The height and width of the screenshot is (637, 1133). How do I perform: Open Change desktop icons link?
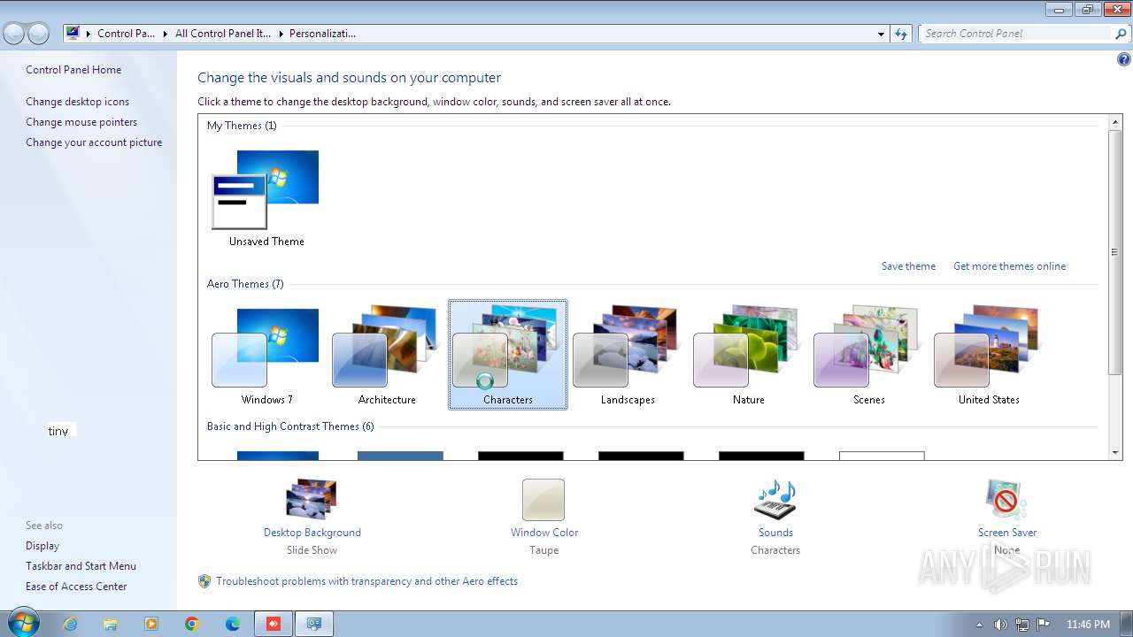click(x=77, y=102)
